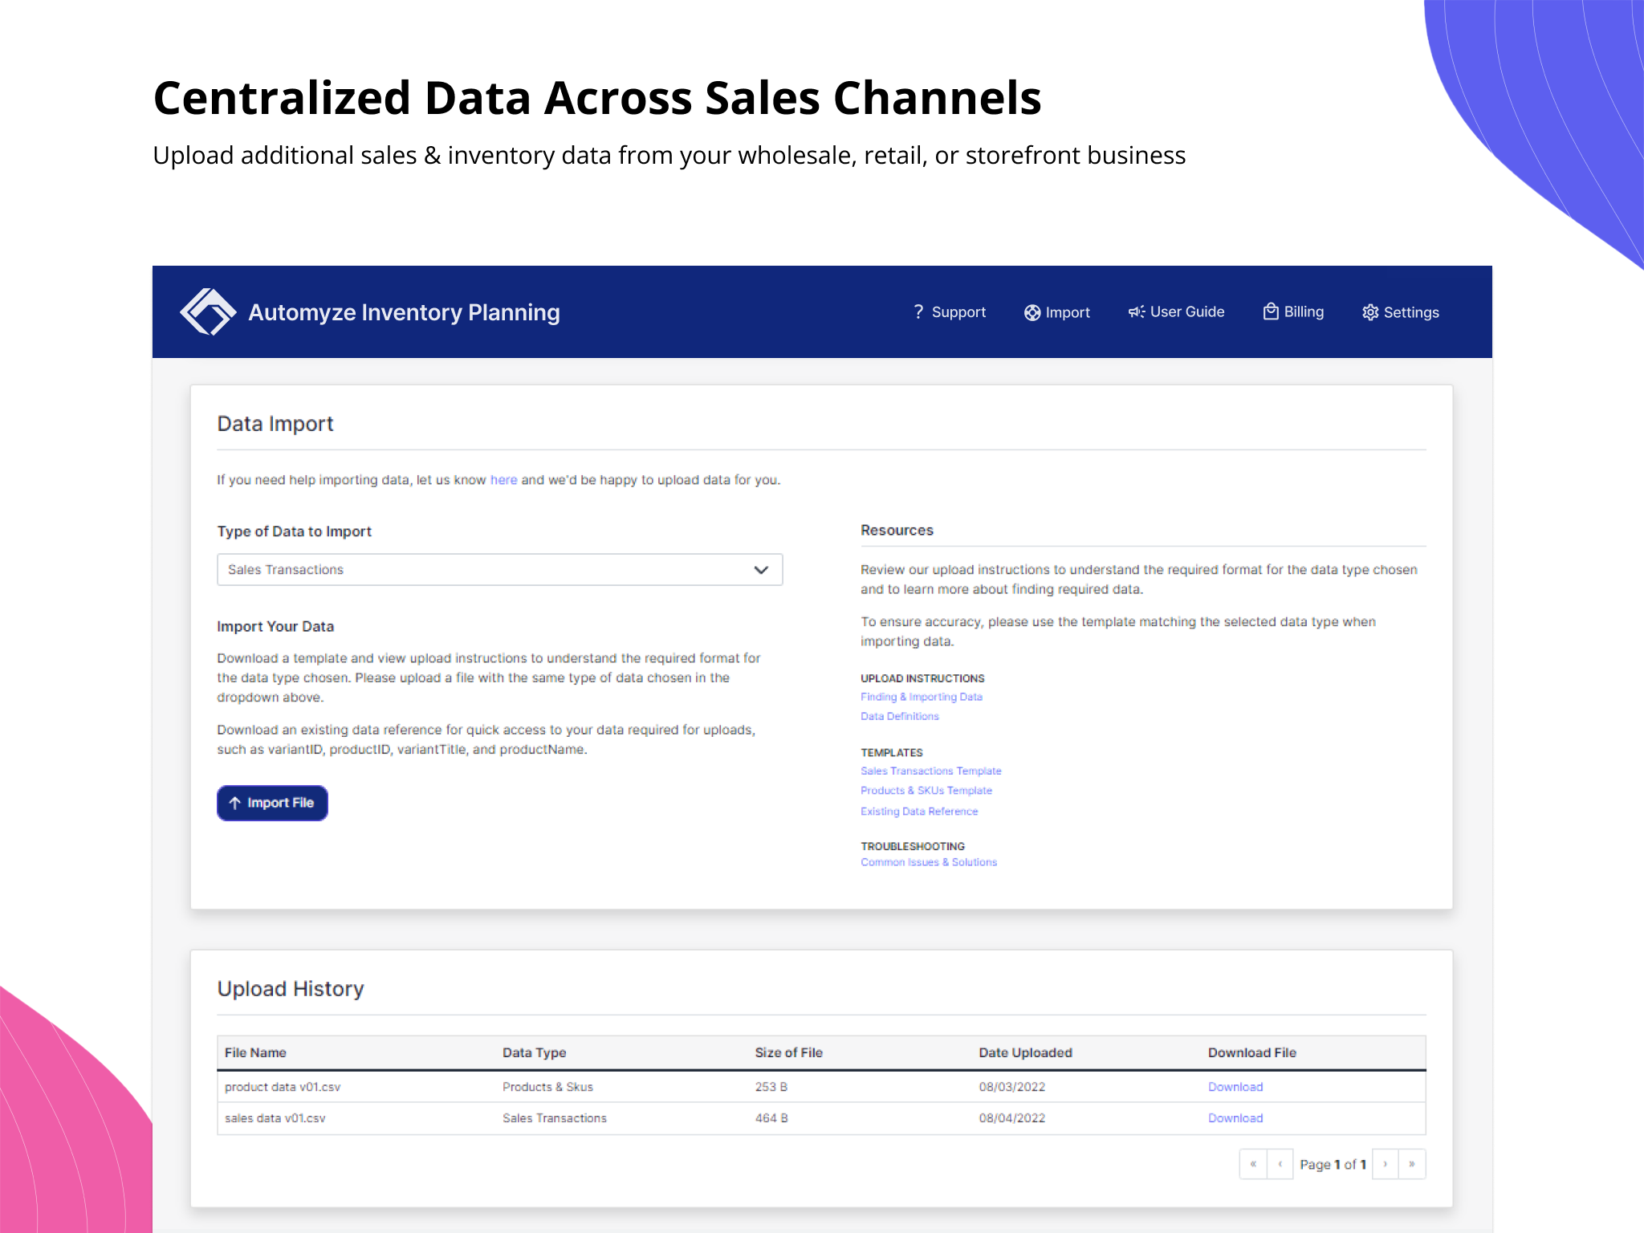Screen dimensions: 1644x1233
Task: Click the Resources heading
Action: coord(897,531)
